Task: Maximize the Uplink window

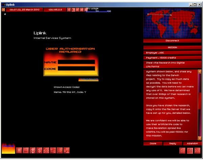Action: tap(195, 5)
